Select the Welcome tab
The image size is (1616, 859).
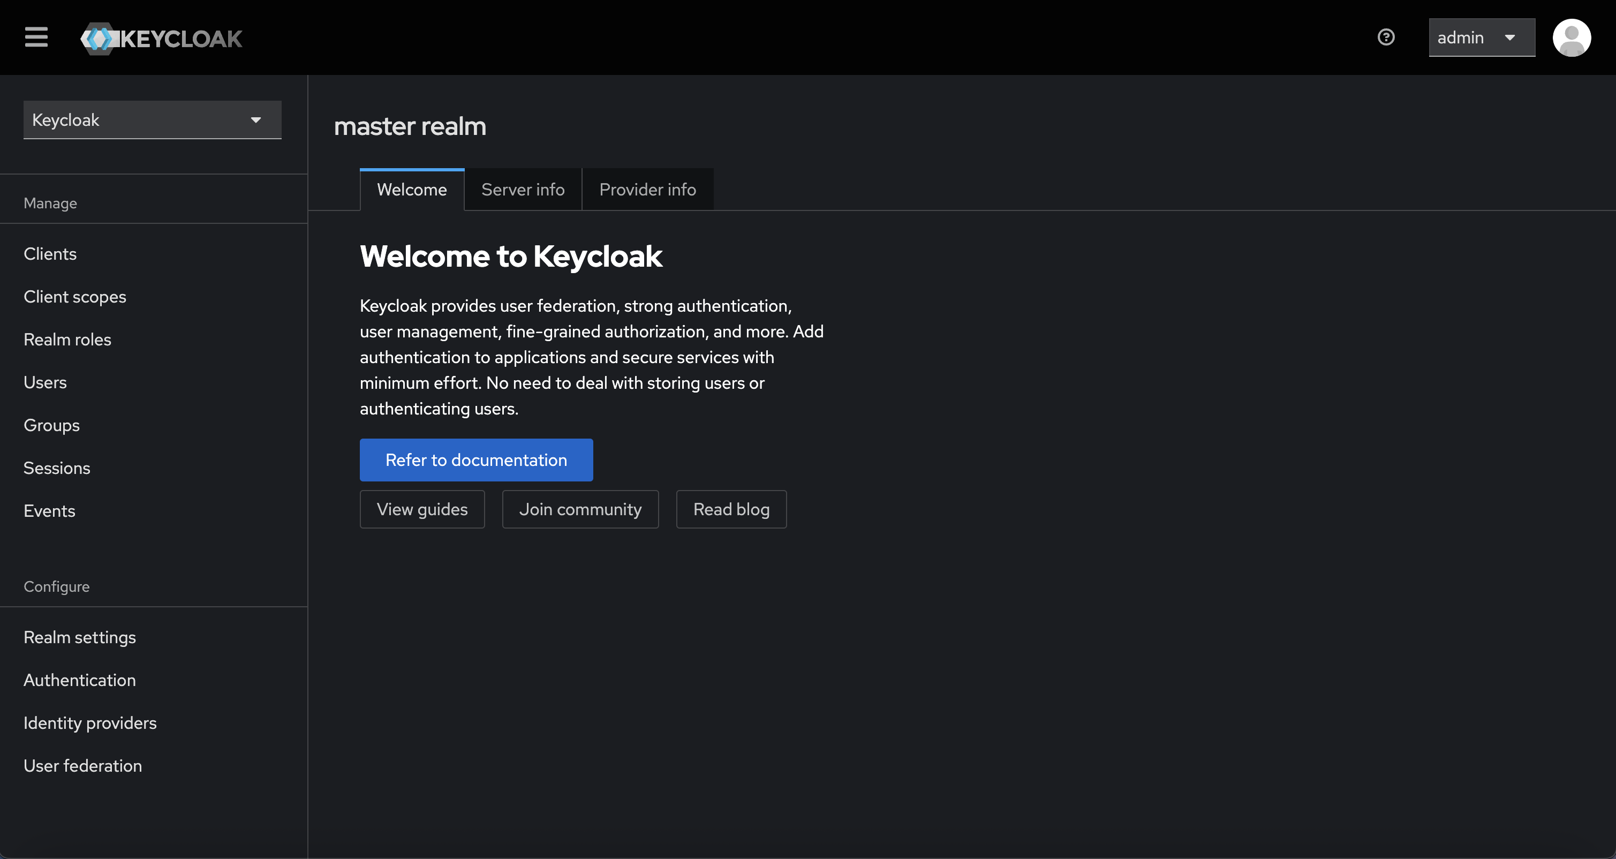pyautogui.click(x=412, y=190)
